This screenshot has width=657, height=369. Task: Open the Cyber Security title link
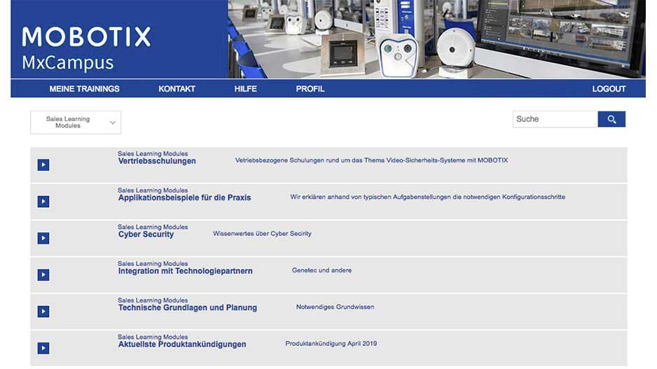146,235
